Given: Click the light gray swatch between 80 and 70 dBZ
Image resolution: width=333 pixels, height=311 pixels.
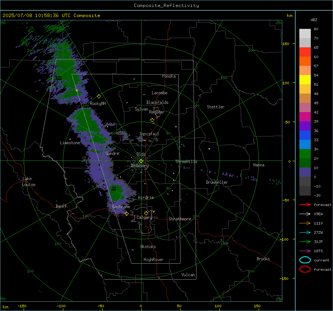Looking at the screenshot, I should [305, 34].
